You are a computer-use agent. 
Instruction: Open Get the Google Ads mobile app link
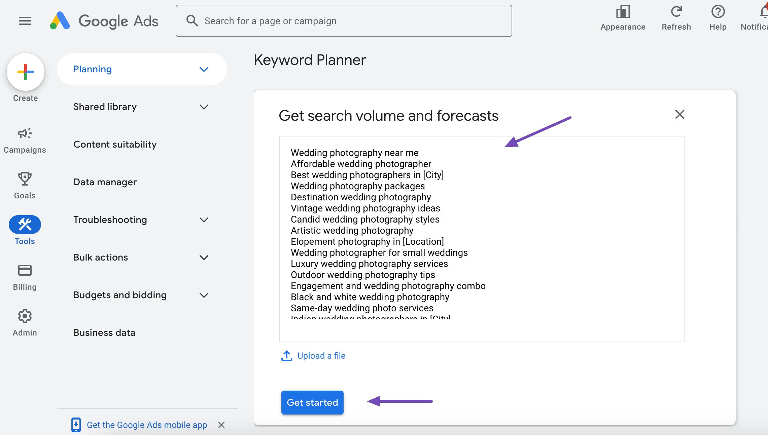147,425
